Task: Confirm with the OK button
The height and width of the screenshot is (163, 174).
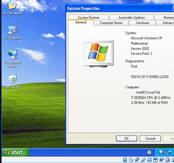Action: pyautogui.click(x=127, y=138)
